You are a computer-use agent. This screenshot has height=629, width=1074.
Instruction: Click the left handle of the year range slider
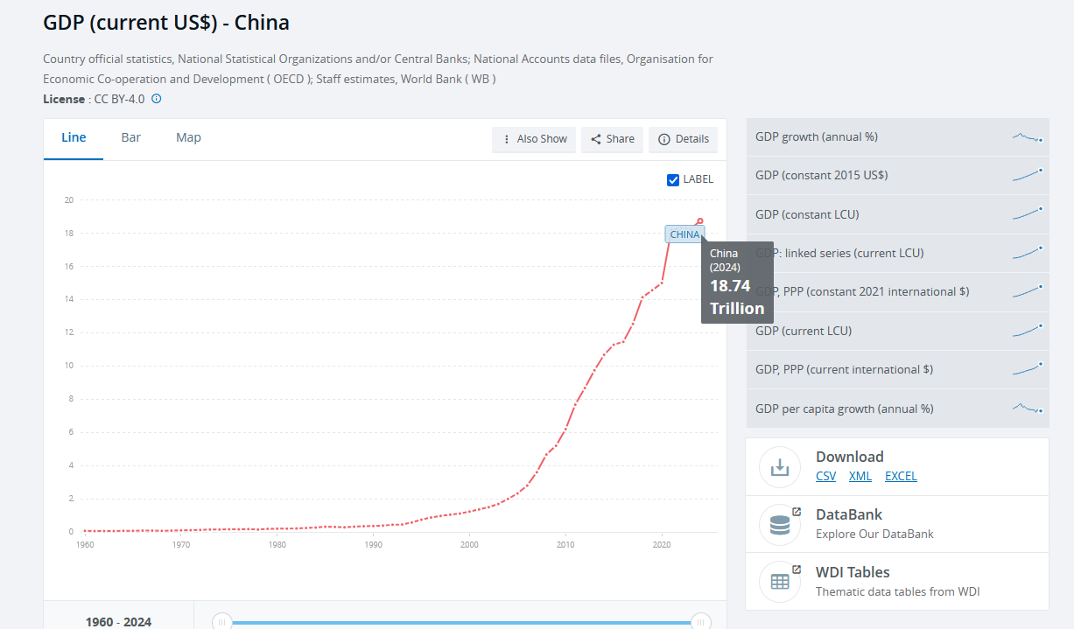[x=221, y=622]
